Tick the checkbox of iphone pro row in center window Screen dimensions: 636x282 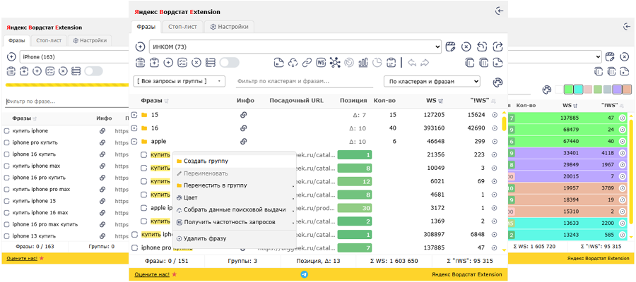coord(135,247)
